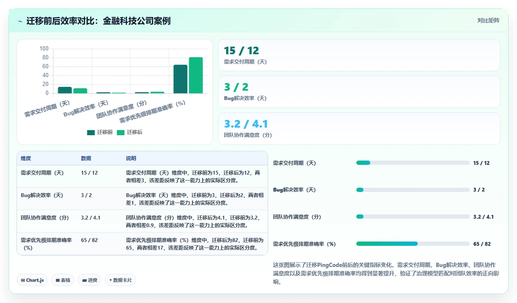Click the 团队协作满意度 progress bar

coord(413,217)
